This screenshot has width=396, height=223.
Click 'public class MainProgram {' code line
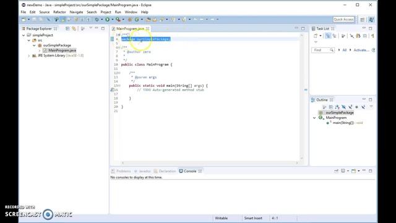point(147,64)
